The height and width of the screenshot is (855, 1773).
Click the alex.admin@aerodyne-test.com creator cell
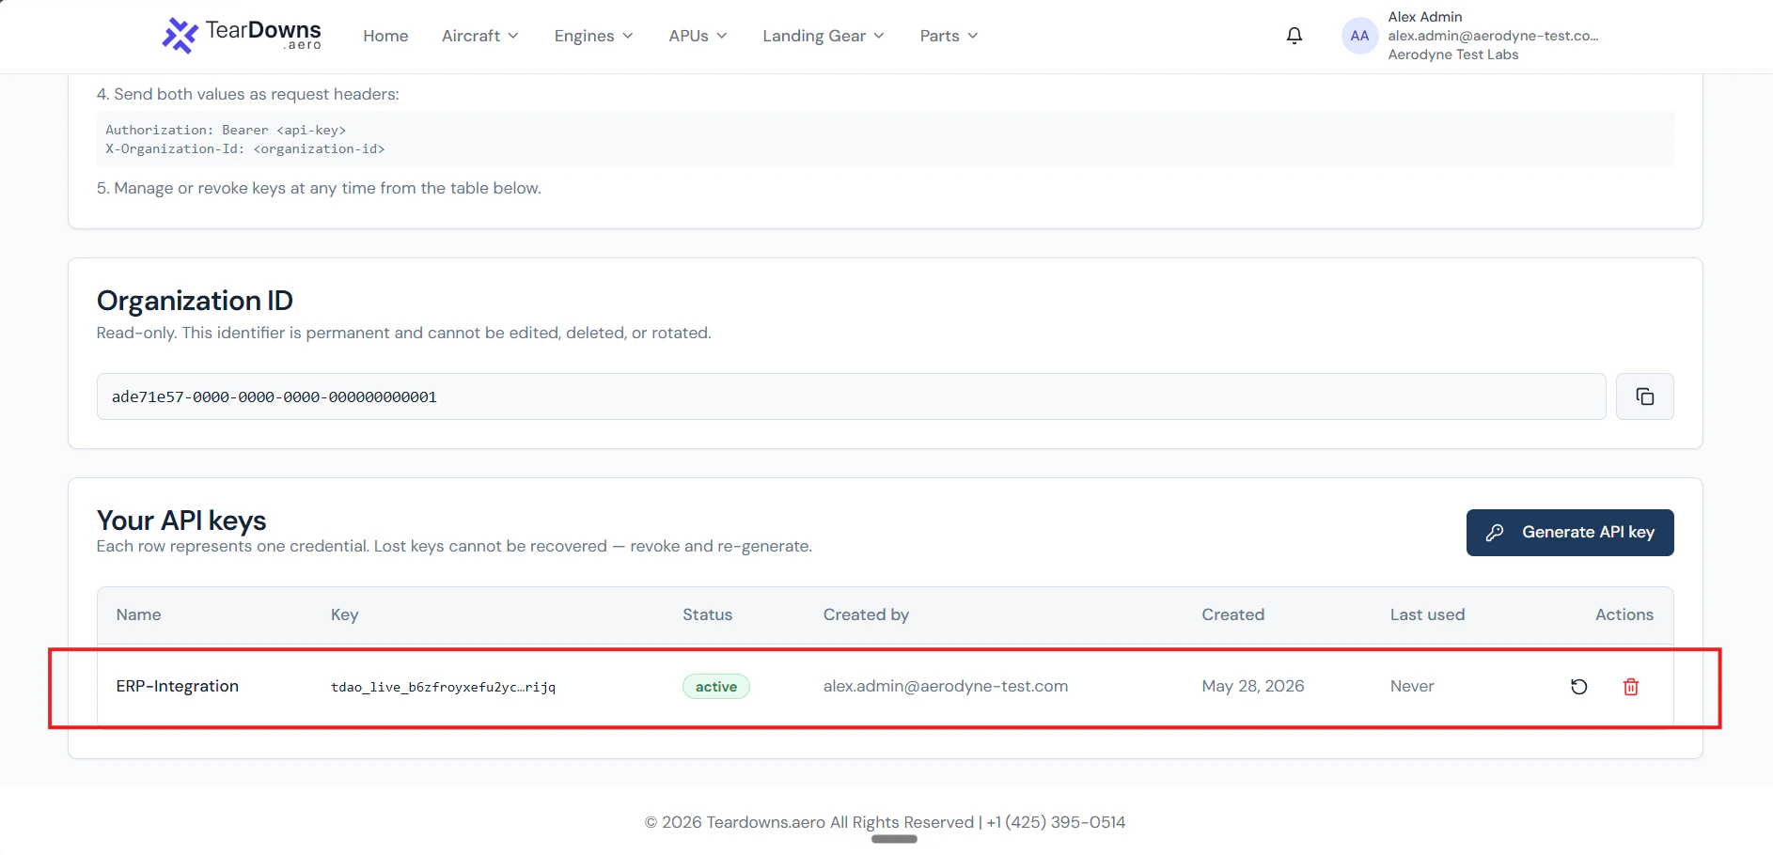[946, 686]
